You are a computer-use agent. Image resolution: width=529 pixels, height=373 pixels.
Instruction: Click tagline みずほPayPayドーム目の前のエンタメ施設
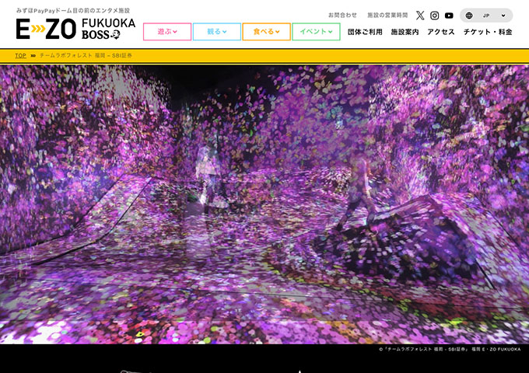click(73, 11)
